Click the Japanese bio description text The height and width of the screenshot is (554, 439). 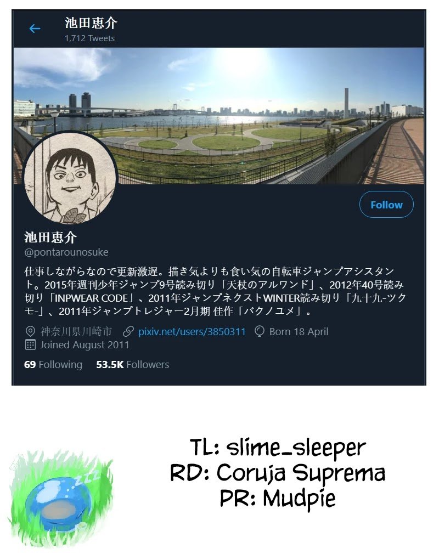tap(215, 291)
